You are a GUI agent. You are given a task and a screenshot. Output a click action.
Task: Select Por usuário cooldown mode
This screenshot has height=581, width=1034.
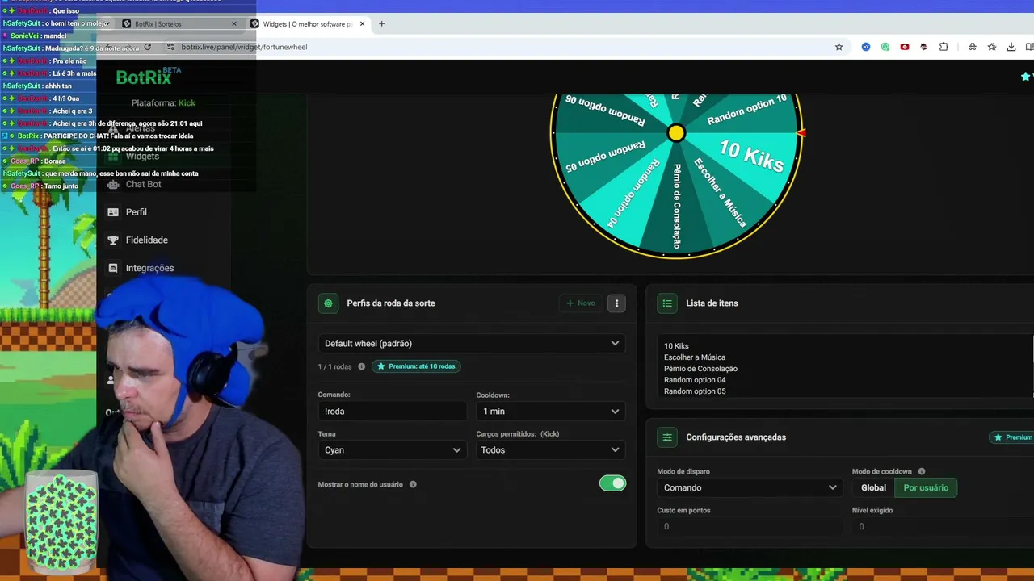926,487
